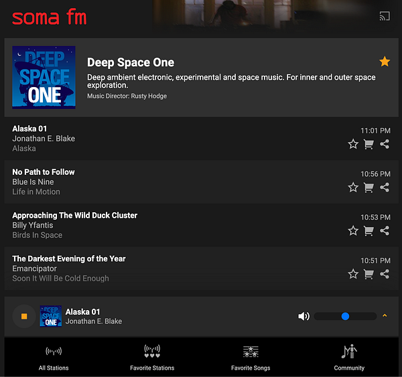
Task: Open the Cast to device icon
Action: click(x=385, y=16)
